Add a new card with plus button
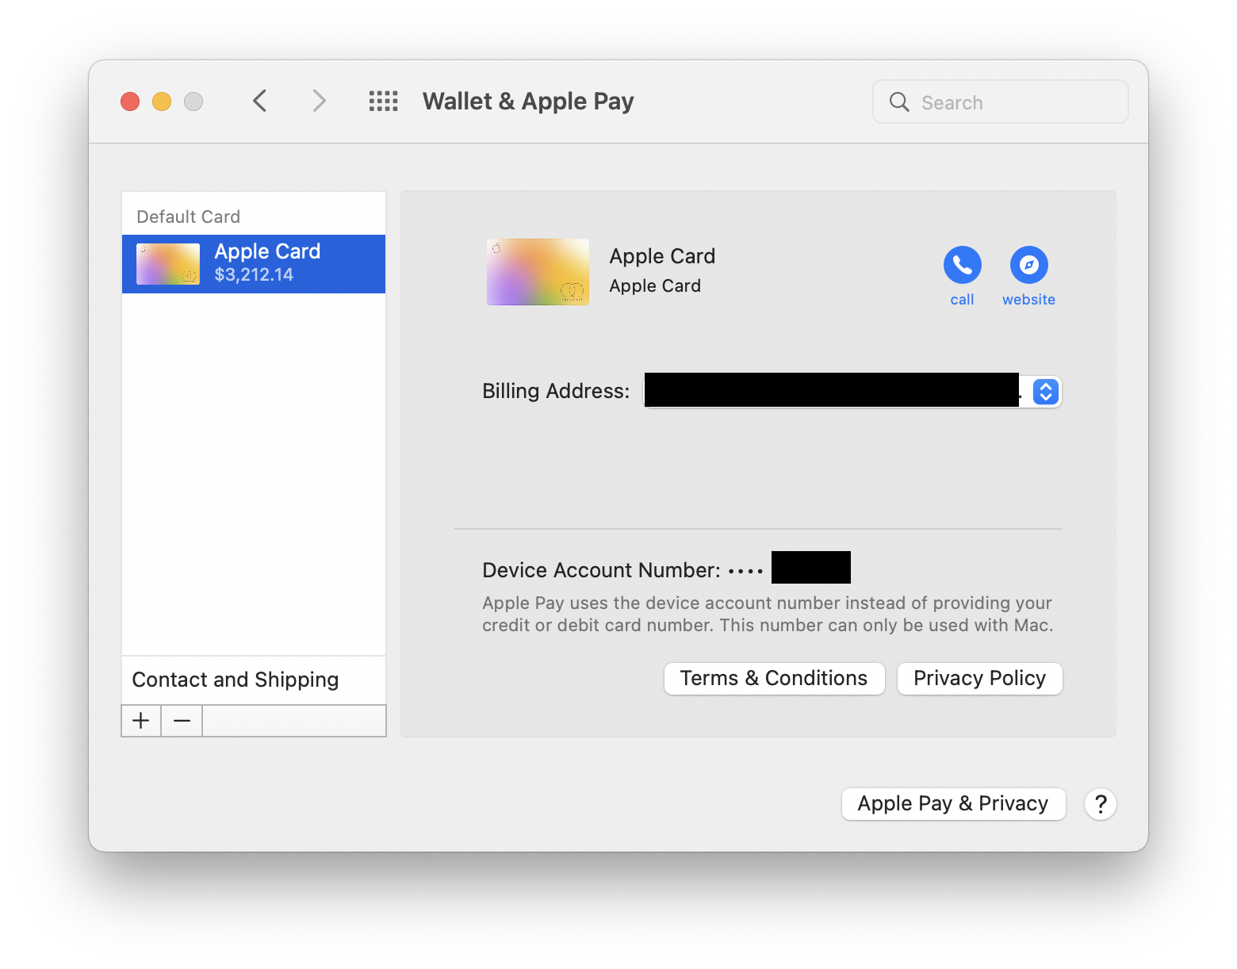1237x969 pixels. (141, 721)
